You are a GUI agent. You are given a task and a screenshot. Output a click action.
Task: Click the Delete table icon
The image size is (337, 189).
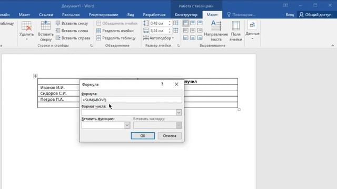pos(26,26)
